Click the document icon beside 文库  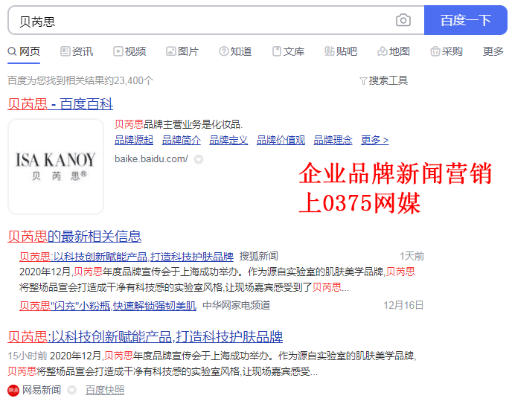277,51
